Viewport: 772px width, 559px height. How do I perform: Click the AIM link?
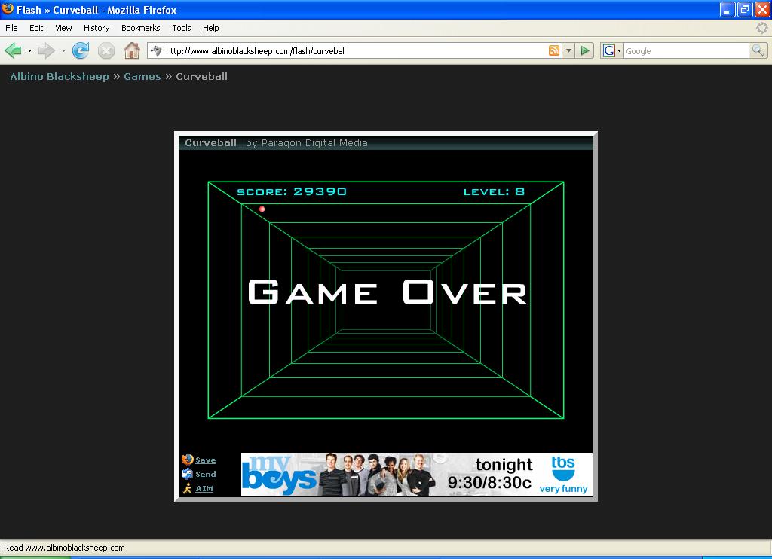204,489
